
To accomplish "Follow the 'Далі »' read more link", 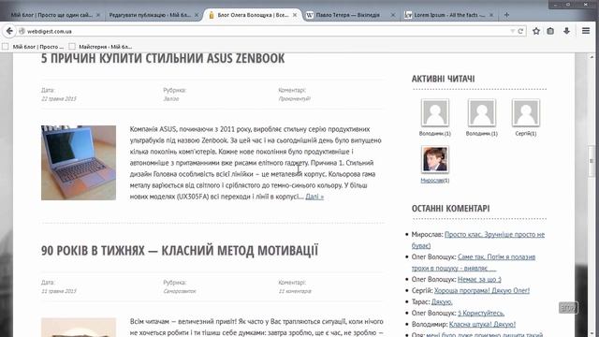I will coord(314,197).
